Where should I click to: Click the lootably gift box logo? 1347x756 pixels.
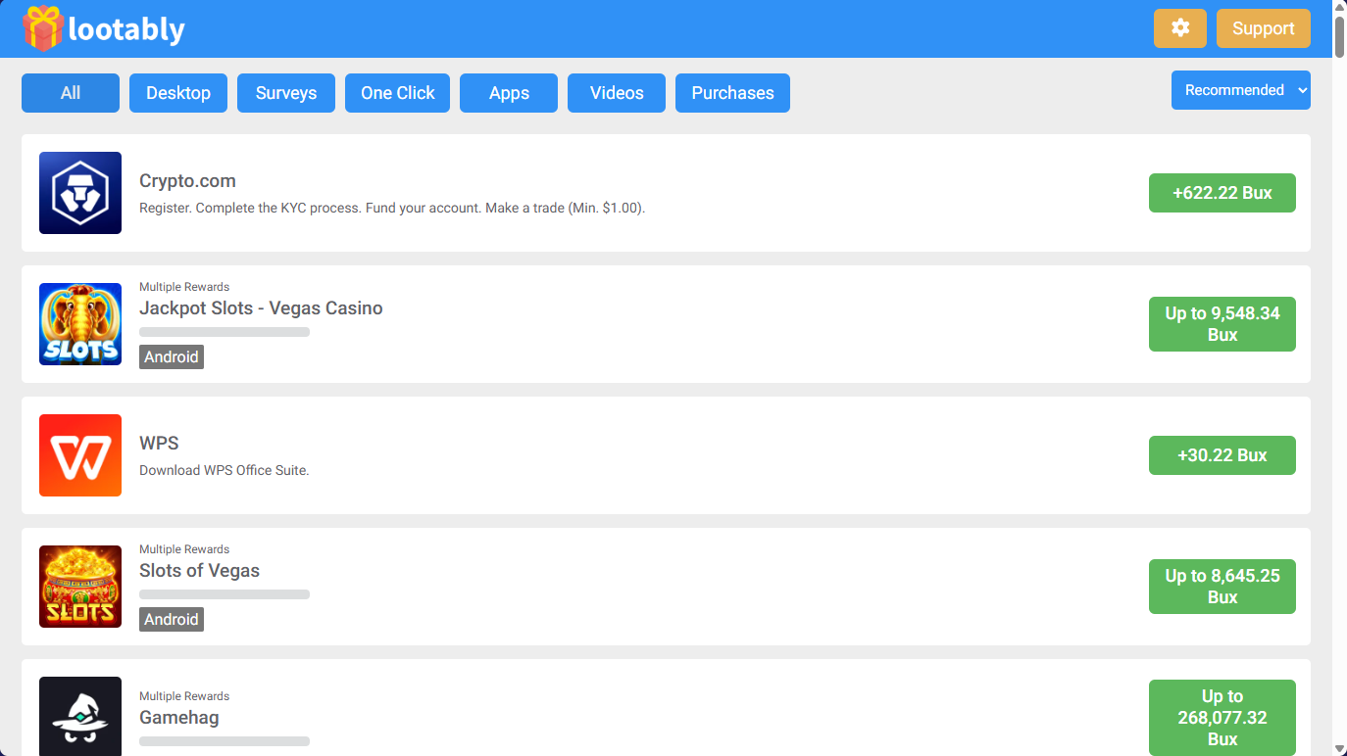(43, 28)
